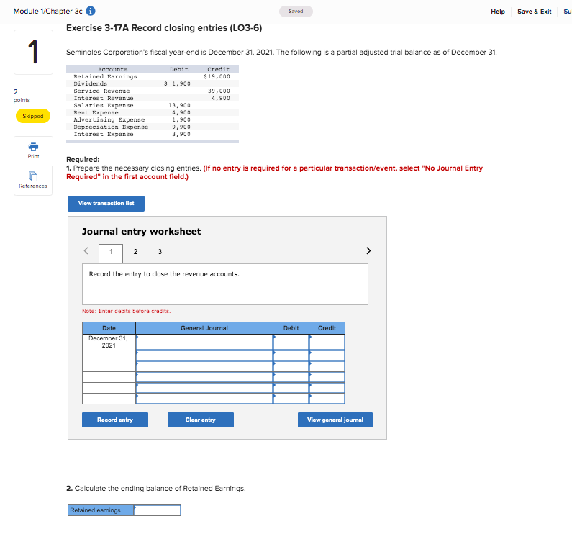Click the info icon beside Module 1/Chapter 3c
Viewport: 572px width, 534px height.
coord(91,11)
